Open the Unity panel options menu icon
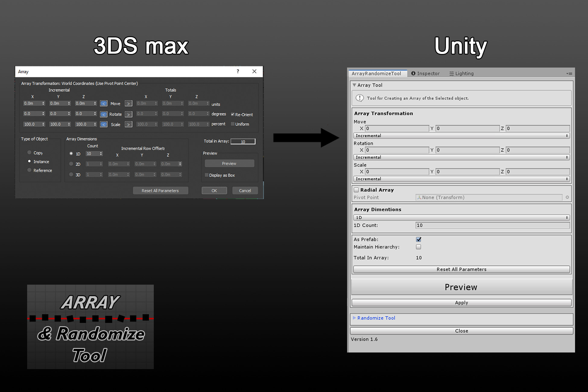588x392 pixels. coord(569,74)
